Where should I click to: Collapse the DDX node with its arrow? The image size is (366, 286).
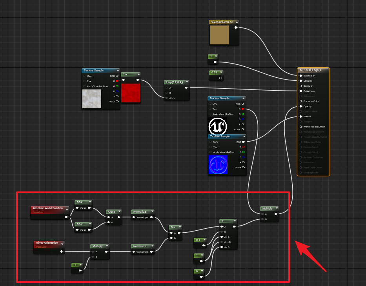coord(90,202)
